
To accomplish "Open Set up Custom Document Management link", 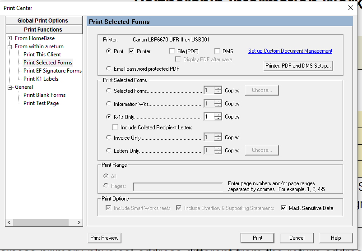I will click(x=290, y=51).
